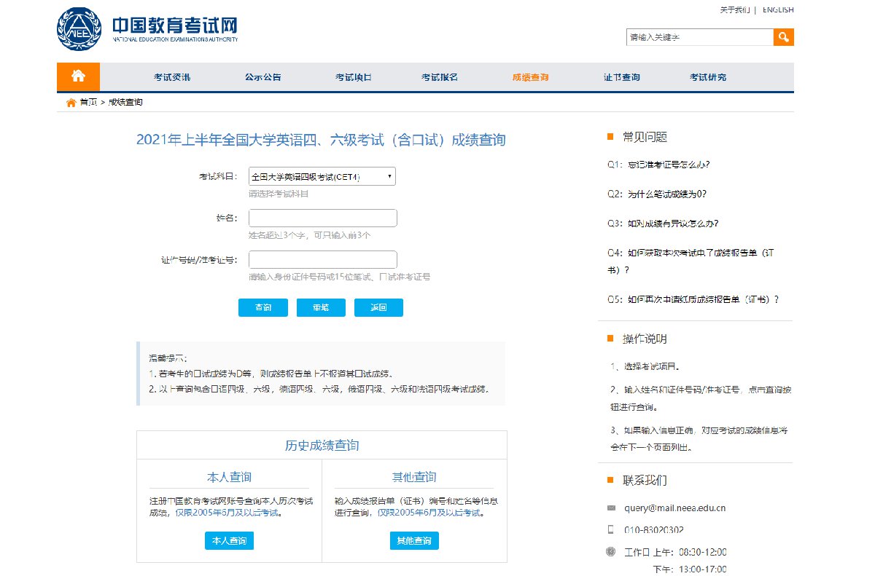Image resolution: width=875 pixels, height=576 pixels.
Task: Click the 本人查询 blue button
Action: coord(229,541)
